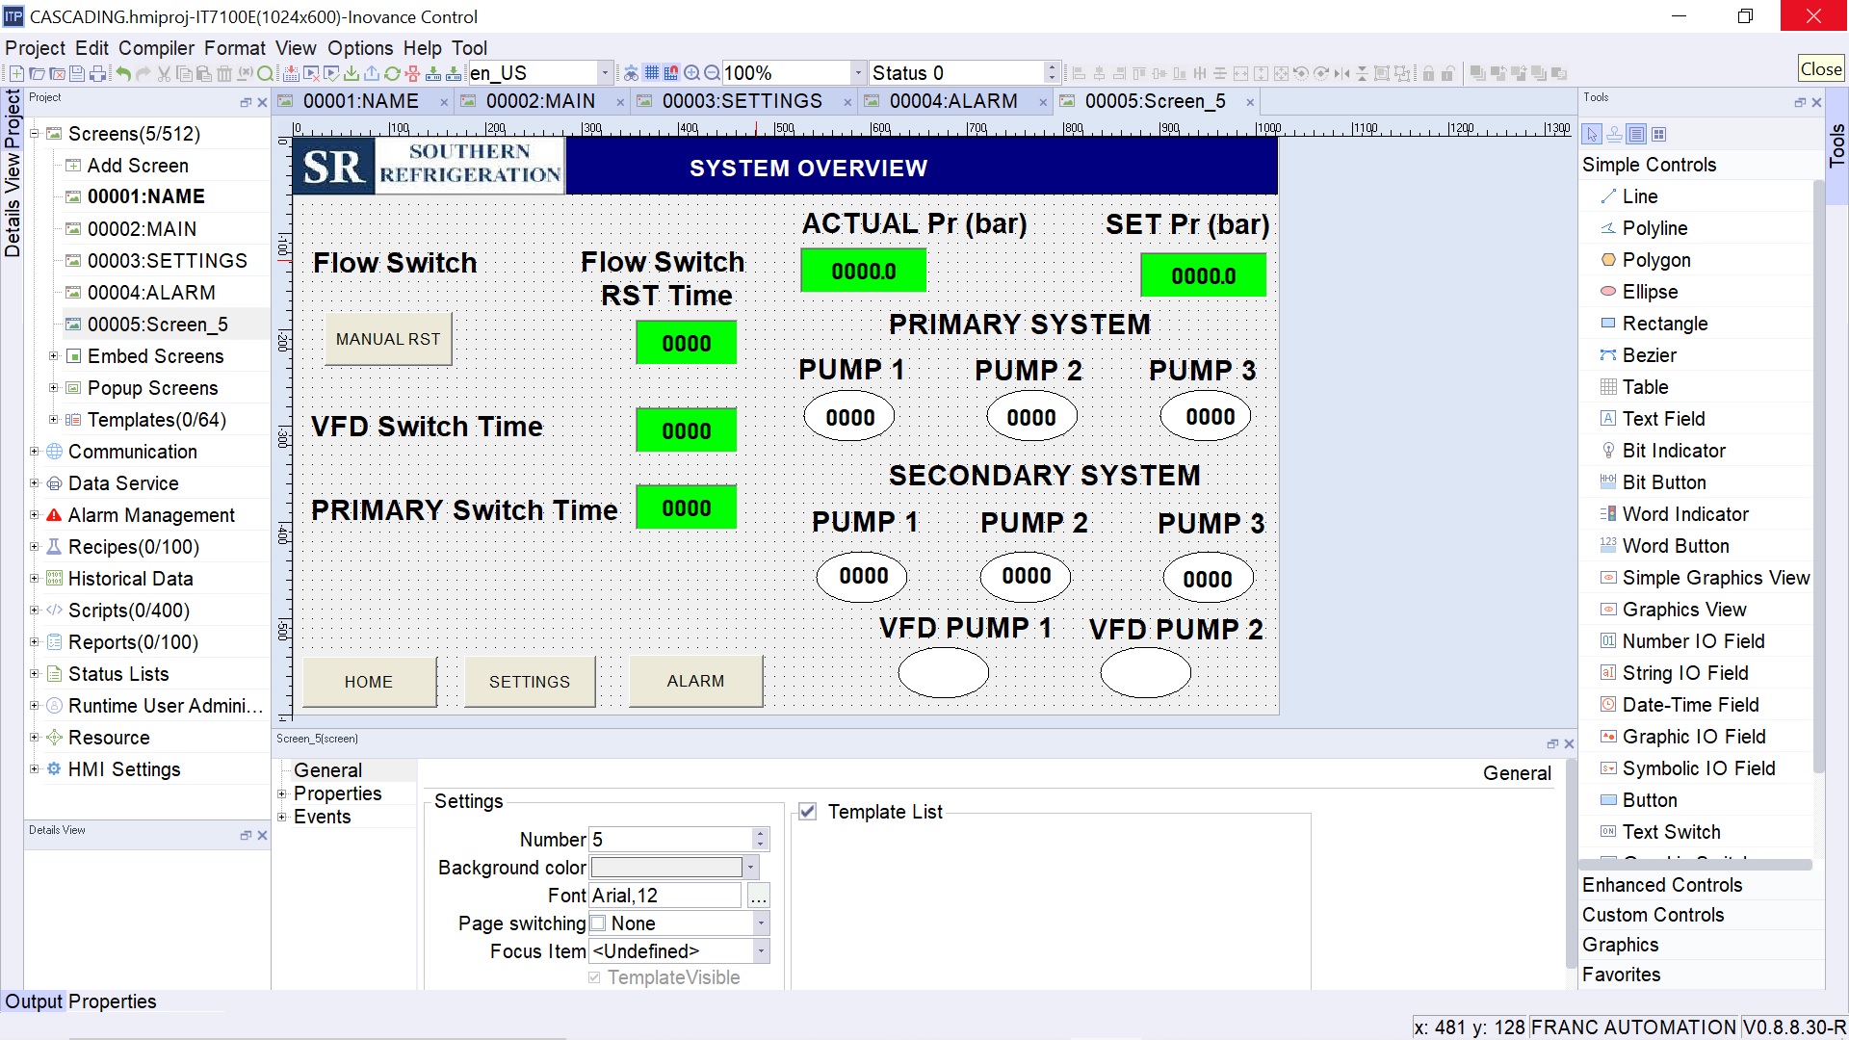Image resolution: width=1849 pixels, height=1040 pixels.
Task: Click the MANUAL RST button on canvas
Action: coord(388,339)
